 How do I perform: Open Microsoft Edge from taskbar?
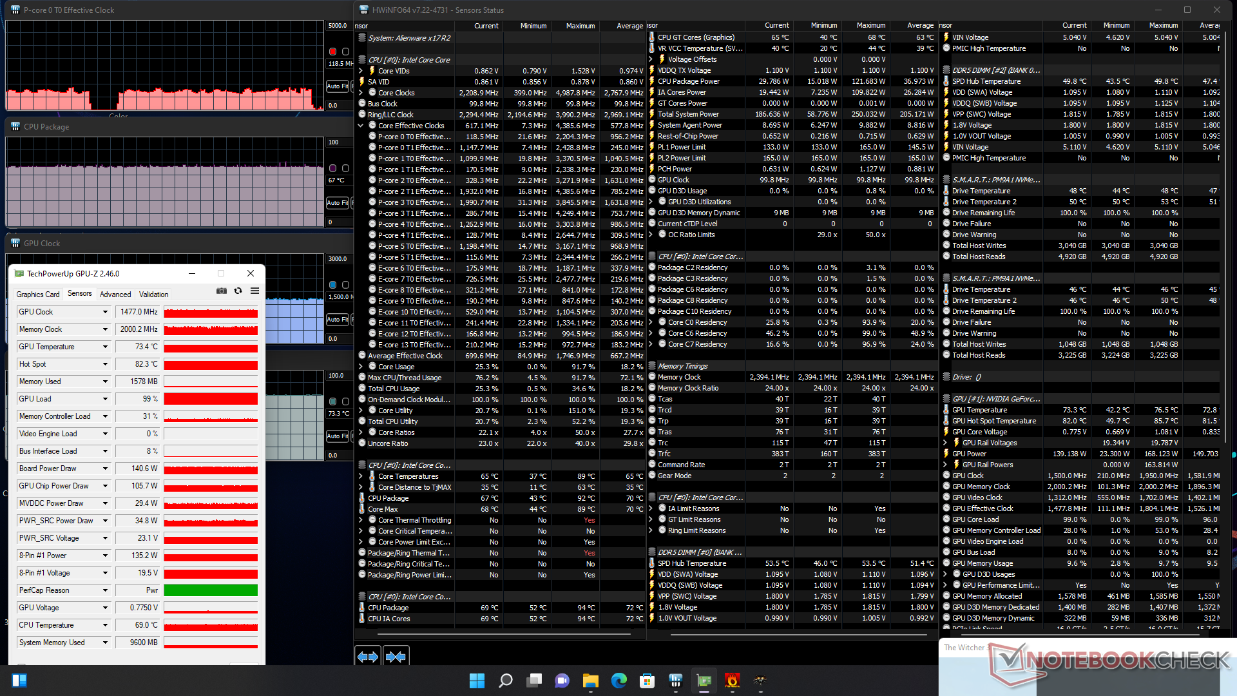click(619, 681)
